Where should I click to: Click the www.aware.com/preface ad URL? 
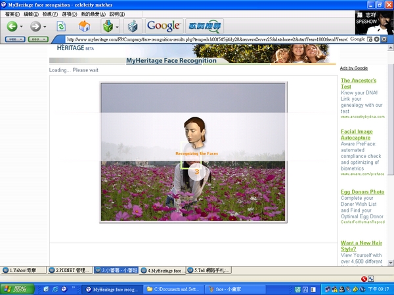[x=362, y=174]
